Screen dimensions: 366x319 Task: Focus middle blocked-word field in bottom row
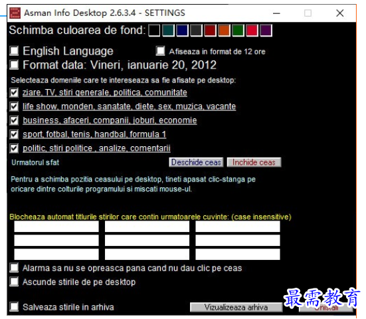pyautogui.click(x=147, y=255)
